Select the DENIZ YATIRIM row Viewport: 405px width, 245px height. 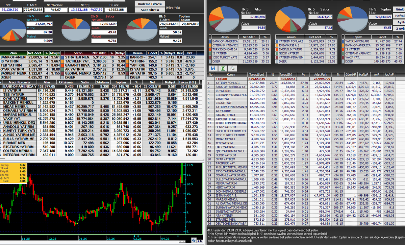coord(306,127)
